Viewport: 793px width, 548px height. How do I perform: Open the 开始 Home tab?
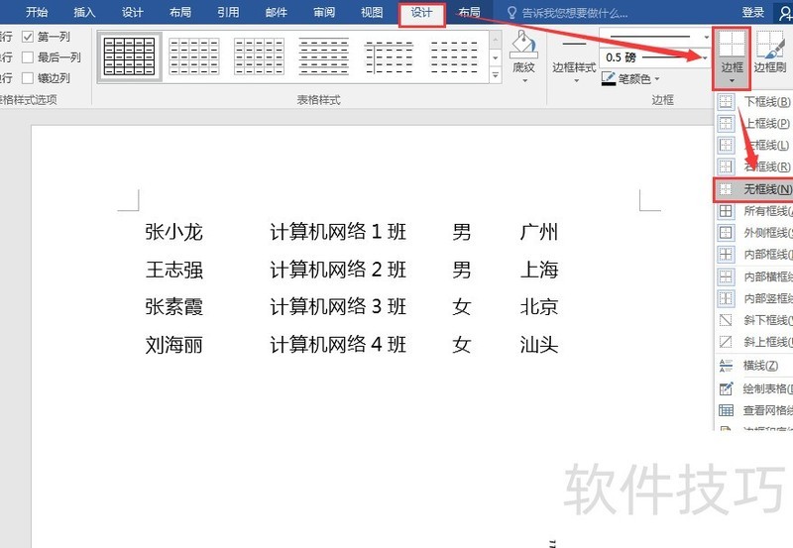coord(37,12)
